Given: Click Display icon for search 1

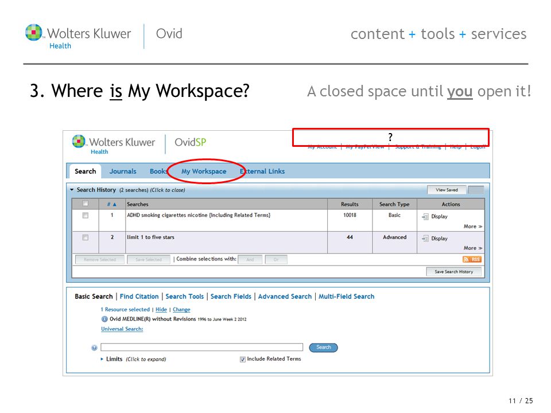Looking at the screenshot, I should coord(425,216).
